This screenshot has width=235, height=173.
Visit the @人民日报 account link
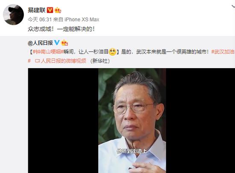point(40,43)
